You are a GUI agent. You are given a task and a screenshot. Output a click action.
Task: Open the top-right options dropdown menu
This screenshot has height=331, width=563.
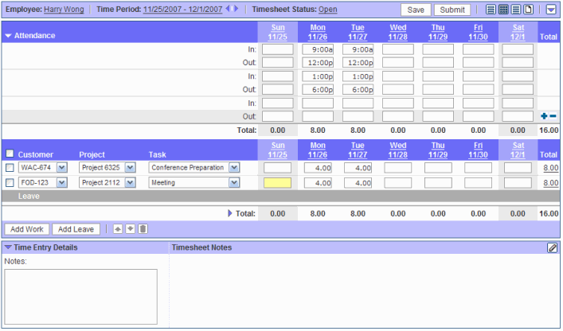point(551,10)
